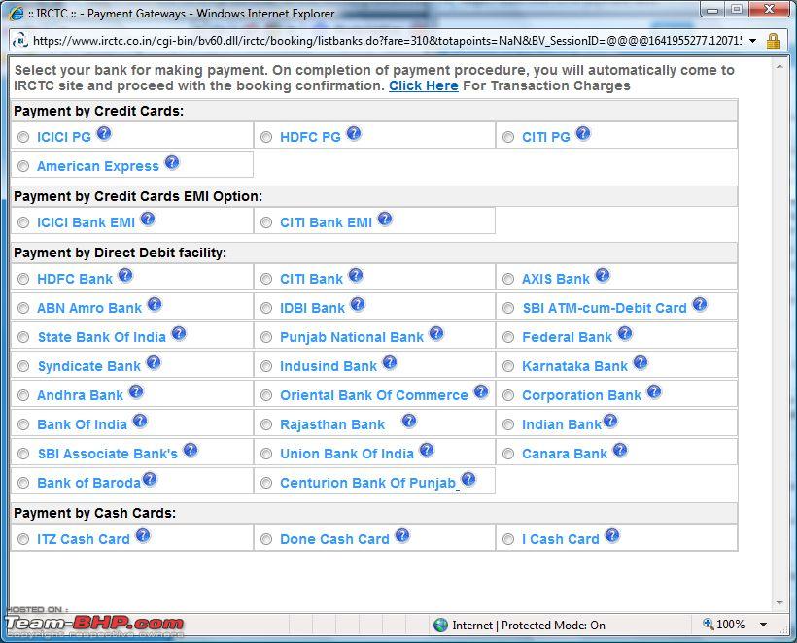Open help icon for ICICI Bank EMI
Viewport: 797px width, 643px height.
pyautogui.click(x=148, y=219)
